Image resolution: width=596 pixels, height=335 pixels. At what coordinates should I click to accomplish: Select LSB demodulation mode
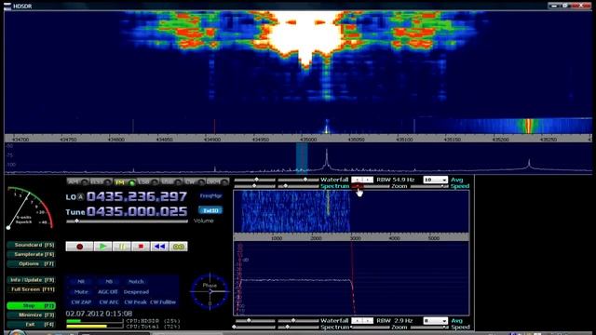coord(147,182)
